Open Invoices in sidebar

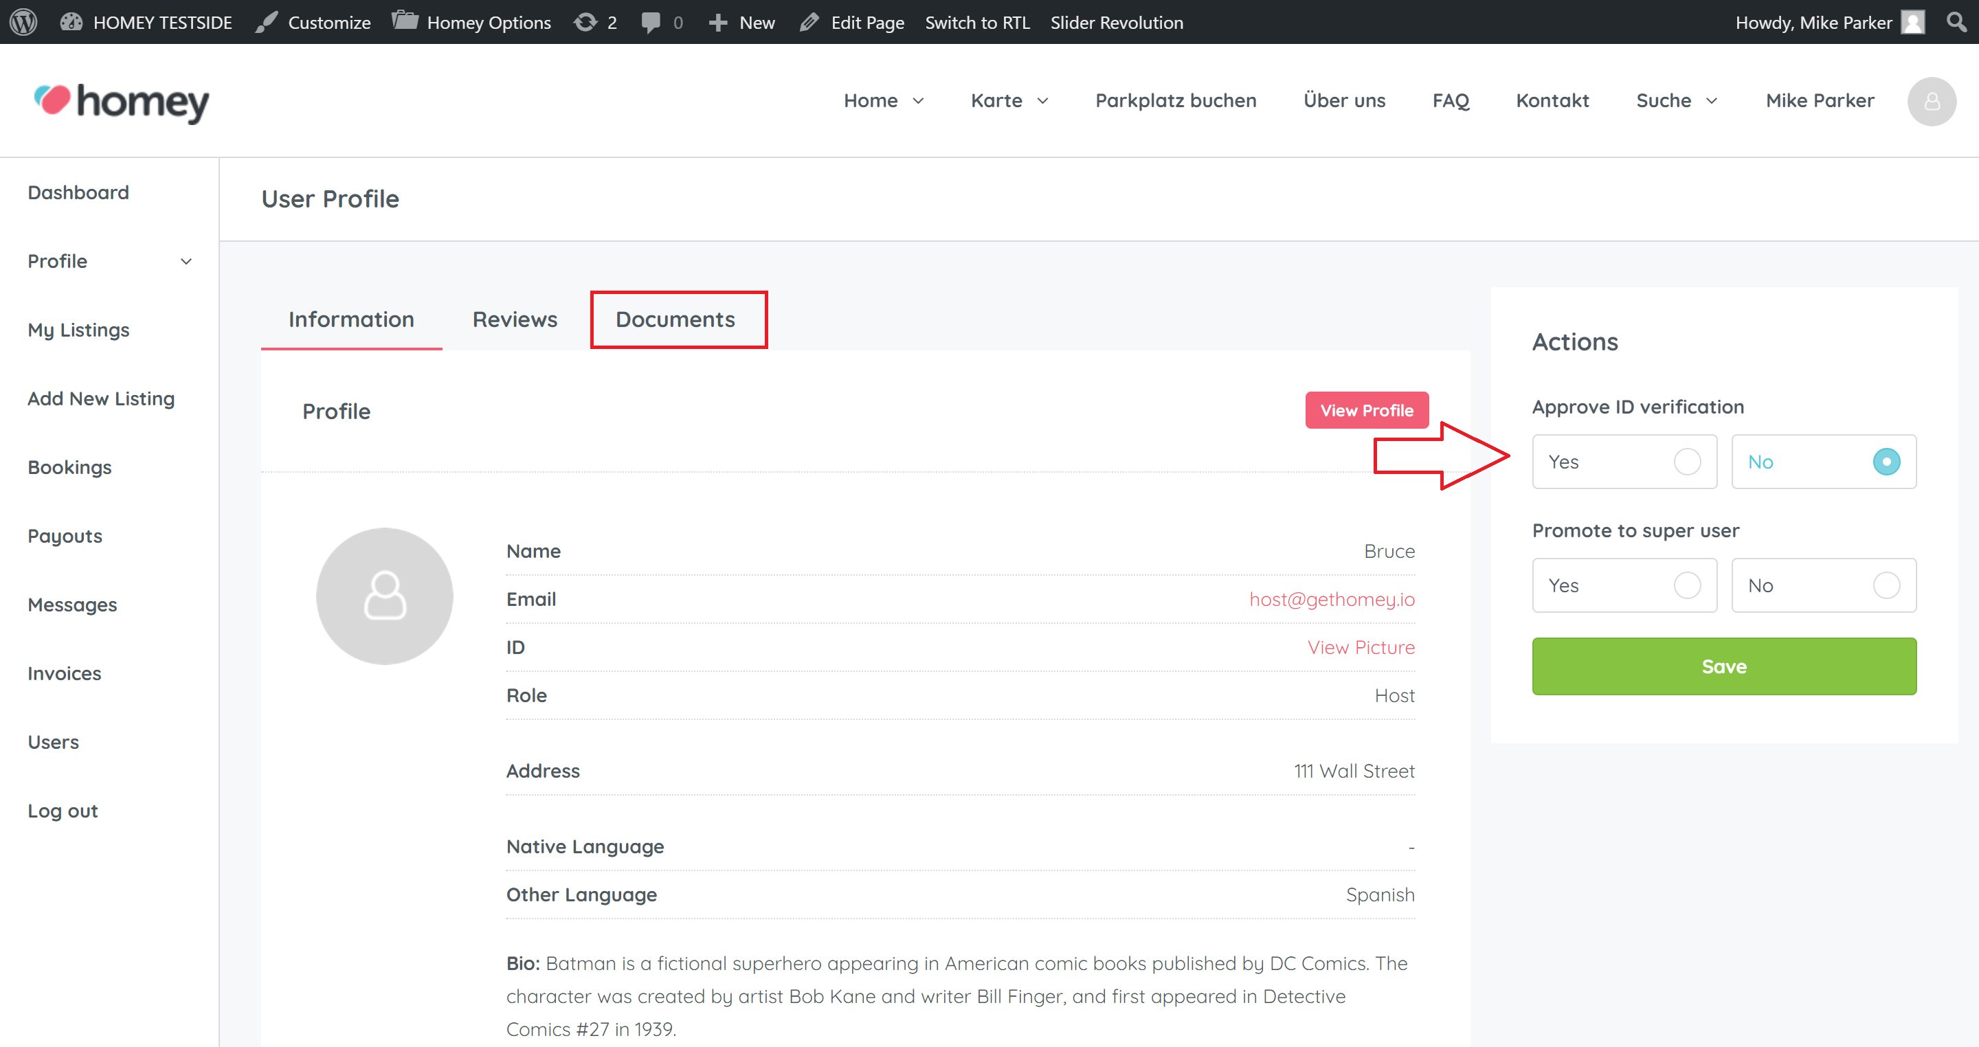point(65,674)
